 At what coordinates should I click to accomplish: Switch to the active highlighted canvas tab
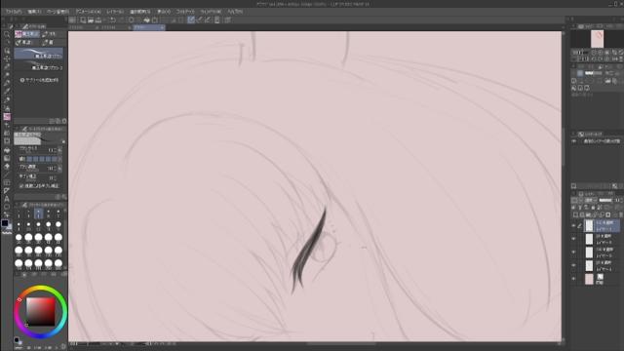148,27
